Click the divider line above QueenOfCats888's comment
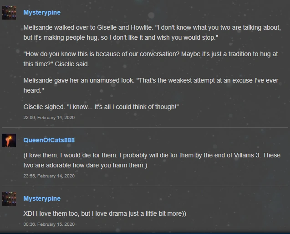 coord(145,127)
